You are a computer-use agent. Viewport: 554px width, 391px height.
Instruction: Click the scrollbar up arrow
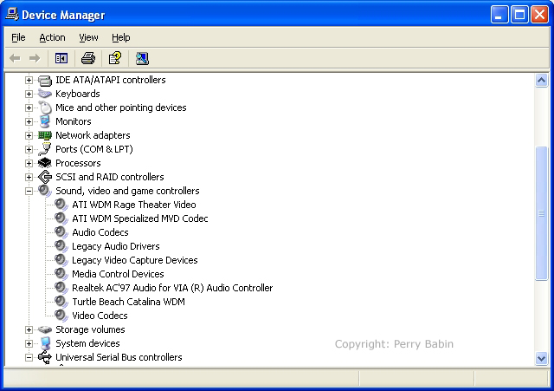[541, 81]
